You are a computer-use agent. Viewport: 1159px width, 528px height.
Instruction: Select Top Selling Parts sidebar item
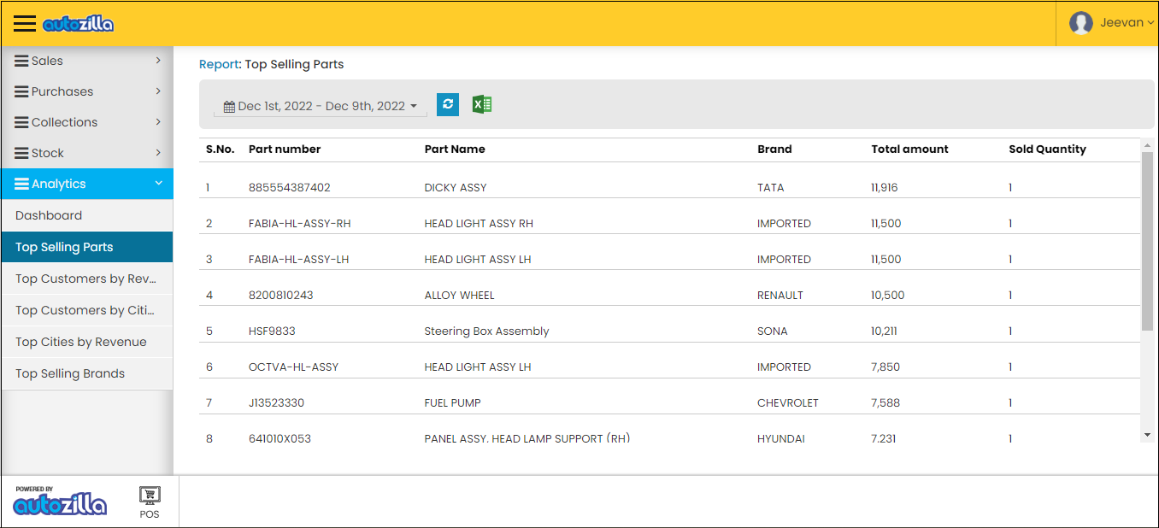(87, 247)
